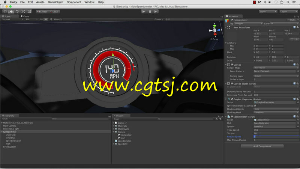Pick object for Speedo field

pos(298,127)
